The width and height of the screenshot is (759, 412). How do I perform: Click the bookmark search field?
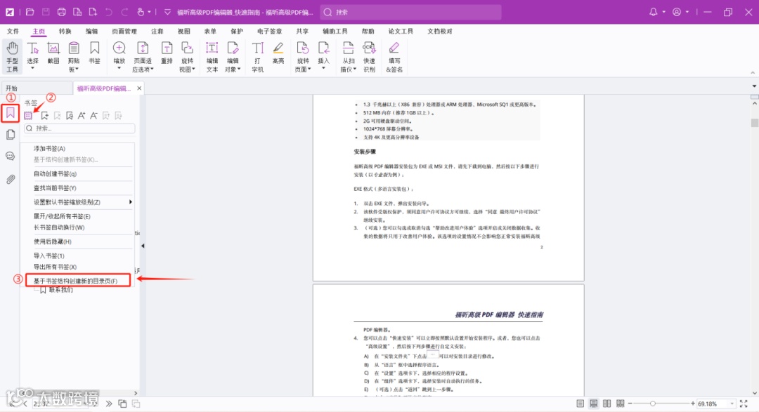click(79, 128)
